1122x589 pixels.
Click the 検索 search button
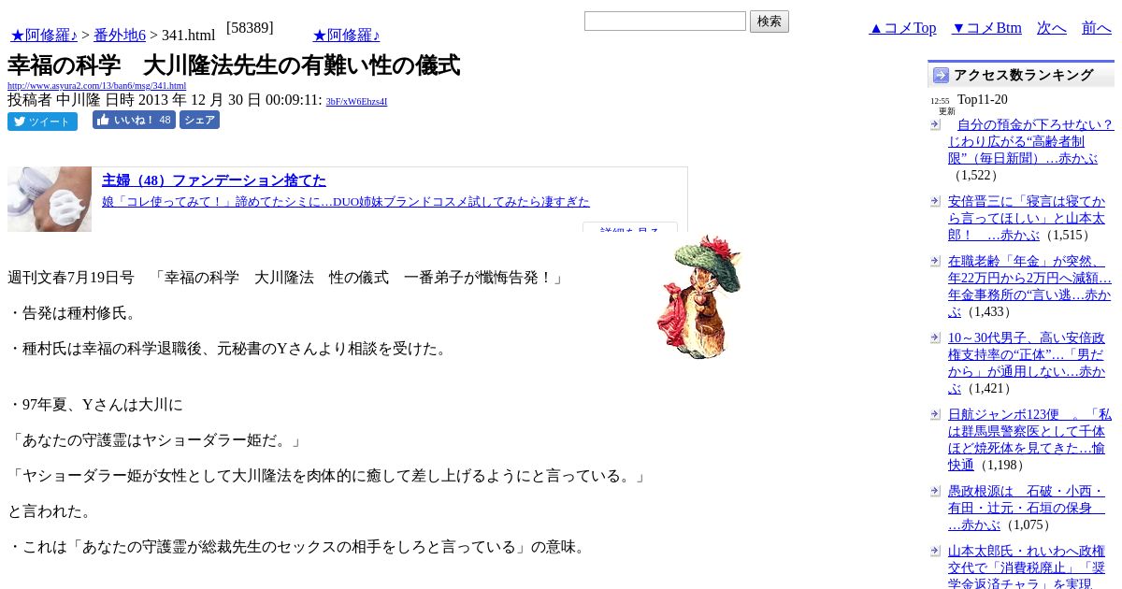pos(770,22)
